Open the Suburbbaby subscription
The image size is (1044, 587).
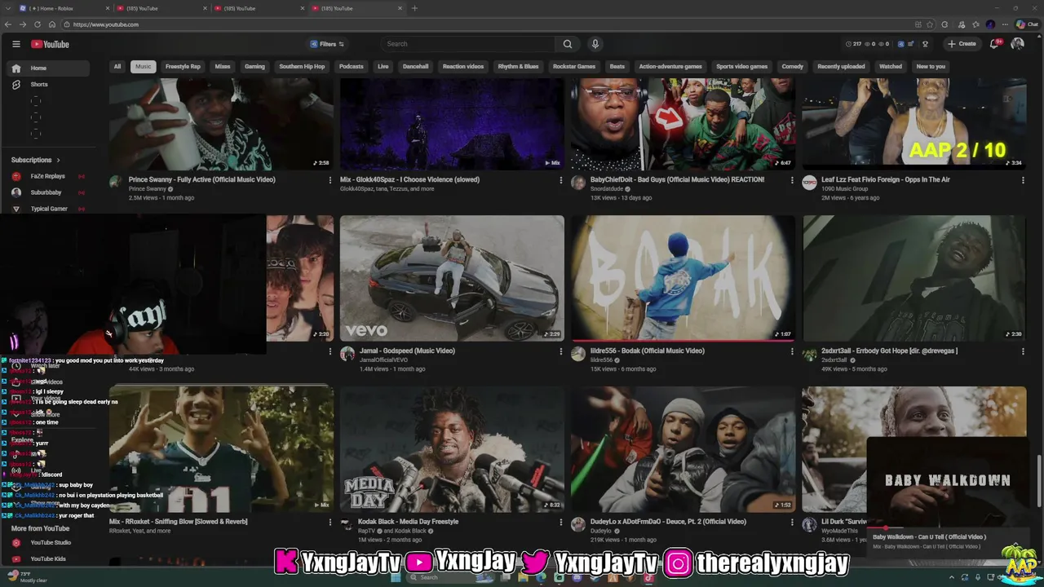point(49,192)
